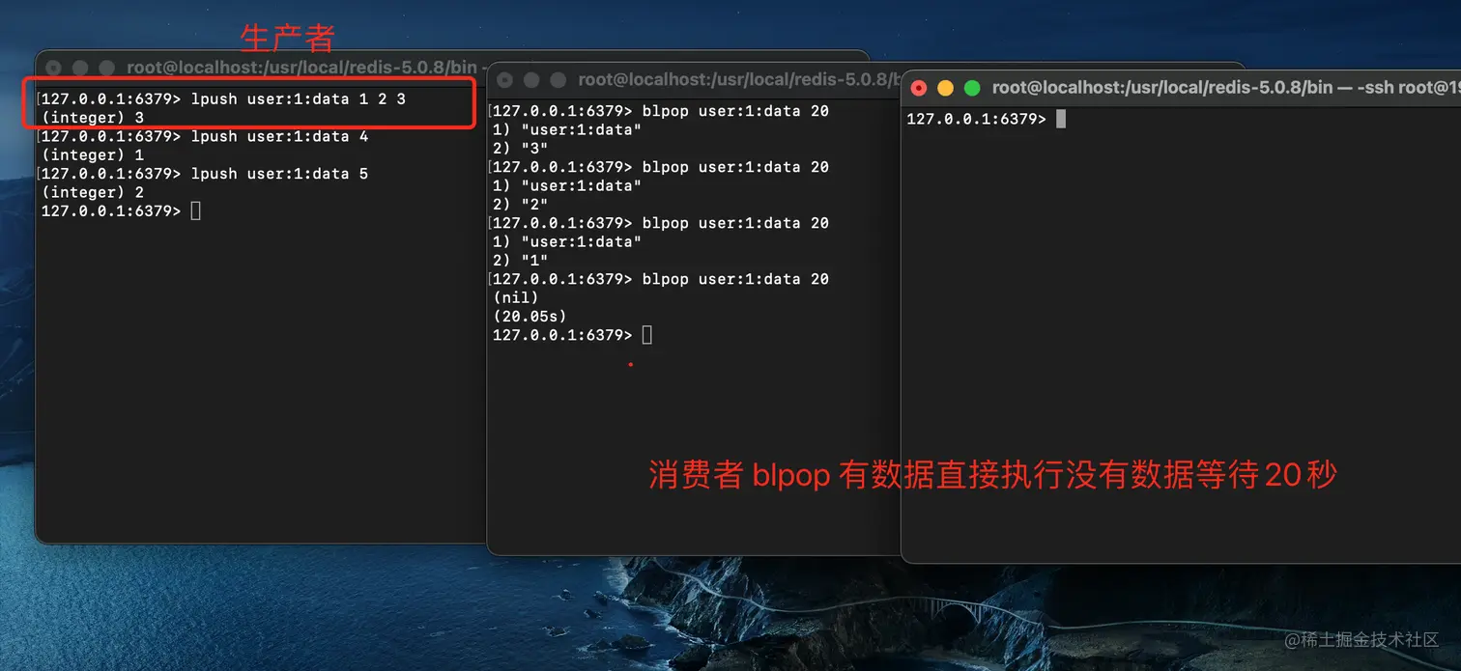1461x671 pixels.
Task: Click the "lpush user:1:data 5" command line
Action: [205, 174]
